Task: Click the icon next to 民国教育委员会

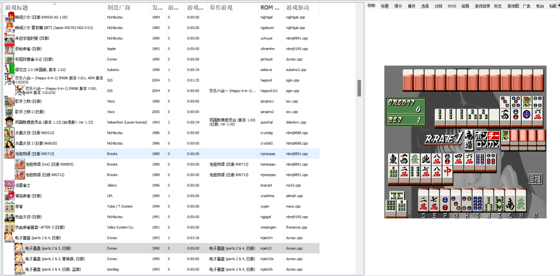Action: 9,122
